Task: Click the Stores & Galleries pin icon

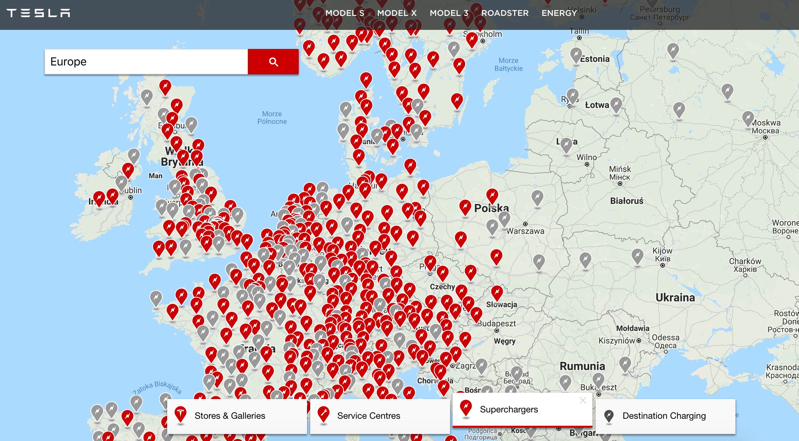Action: pos(181,415)
